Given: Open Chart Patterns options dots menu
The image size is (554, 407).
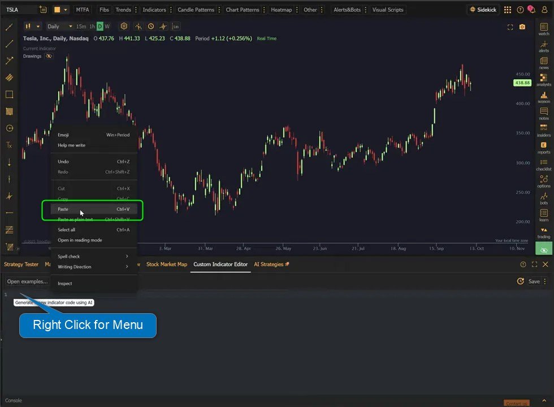Looking at the screenshot, I should 264,10.
